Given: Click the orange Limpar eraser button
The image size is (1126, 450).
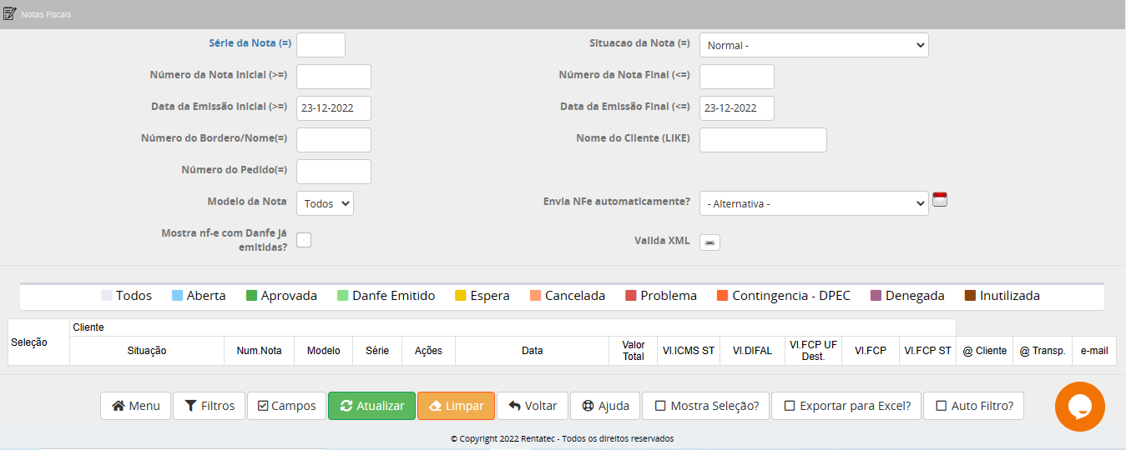Looking at the screenshot, I should pyautogui.click(x=456, y=406).
